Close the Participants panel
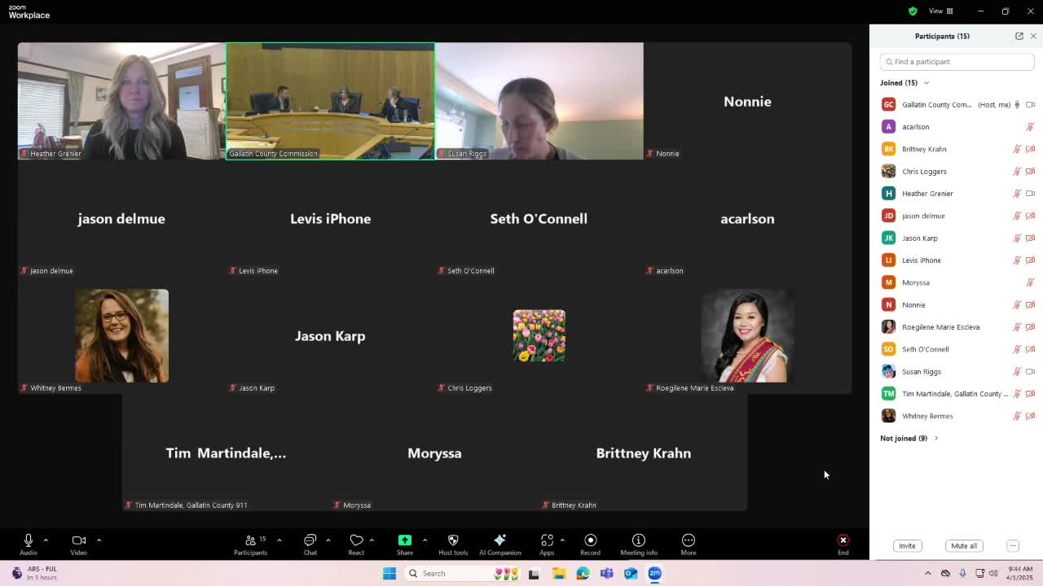This screenshot has width=1043, height=586. pos(1033,36)
